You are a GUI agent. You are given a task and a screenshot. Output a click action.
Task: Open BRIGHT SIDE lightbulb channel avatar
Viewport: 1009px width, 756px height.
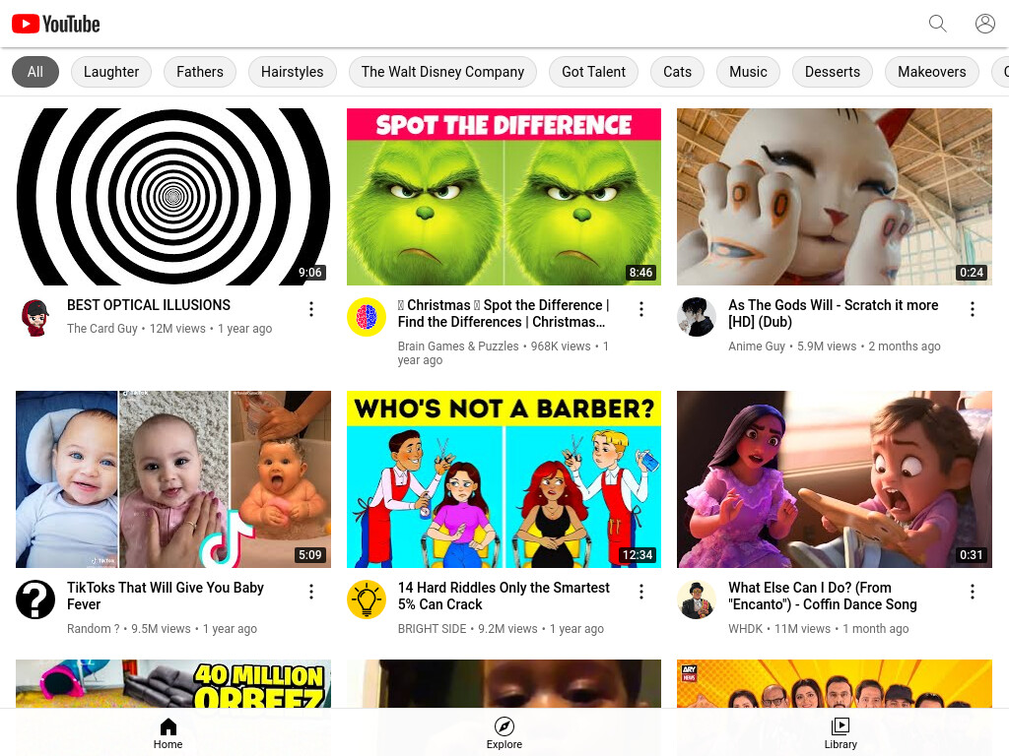point(367,599)
